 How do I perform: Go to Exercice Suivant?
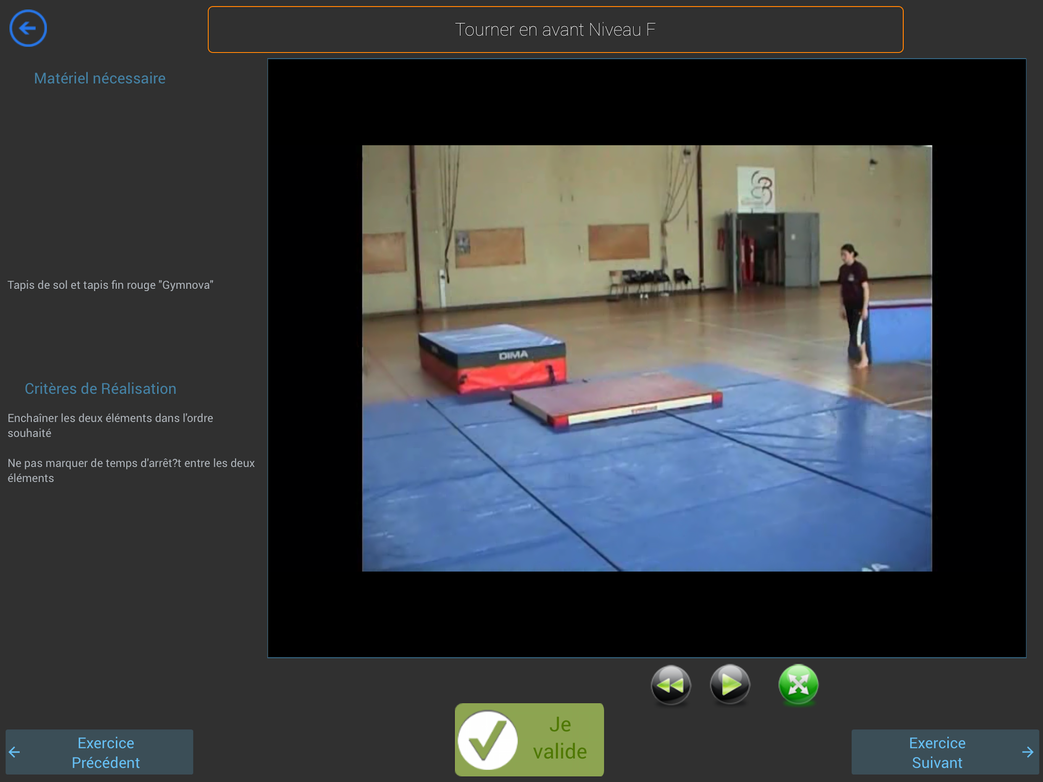coord(945,752)
